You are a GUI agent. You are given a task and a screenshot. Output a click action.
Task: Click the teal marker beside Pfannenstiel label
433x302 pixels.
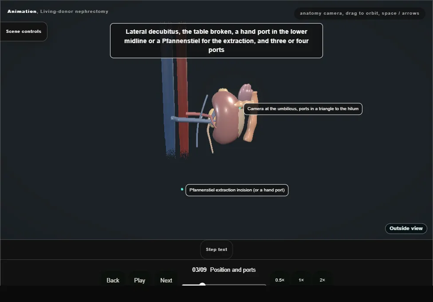[x=182, y=189]
